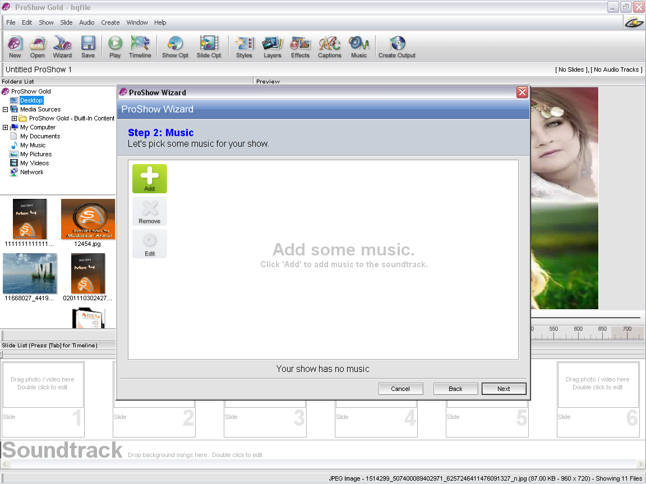Open Slide Opt toolbar icon
646x484 pixels.
(x=209, y=46)
